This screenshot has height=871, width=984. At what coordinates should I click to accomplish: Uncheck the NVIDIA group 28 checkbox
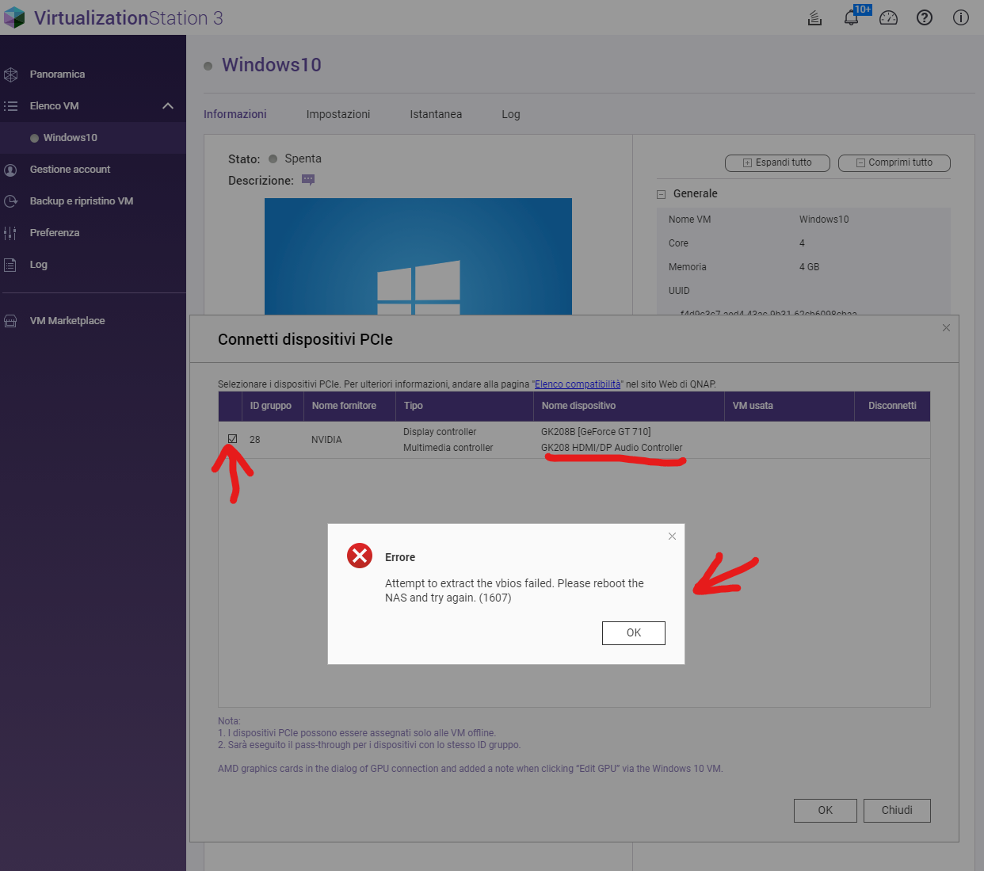[x=233, y=439]
